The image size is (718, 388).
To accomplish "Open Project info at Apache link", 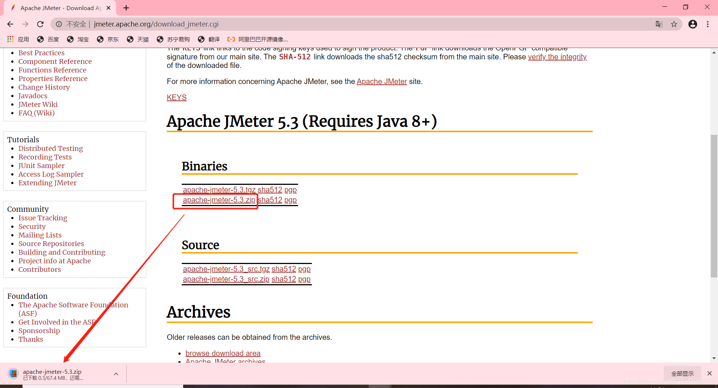I will pyautogui.click(x=55, y=261).
